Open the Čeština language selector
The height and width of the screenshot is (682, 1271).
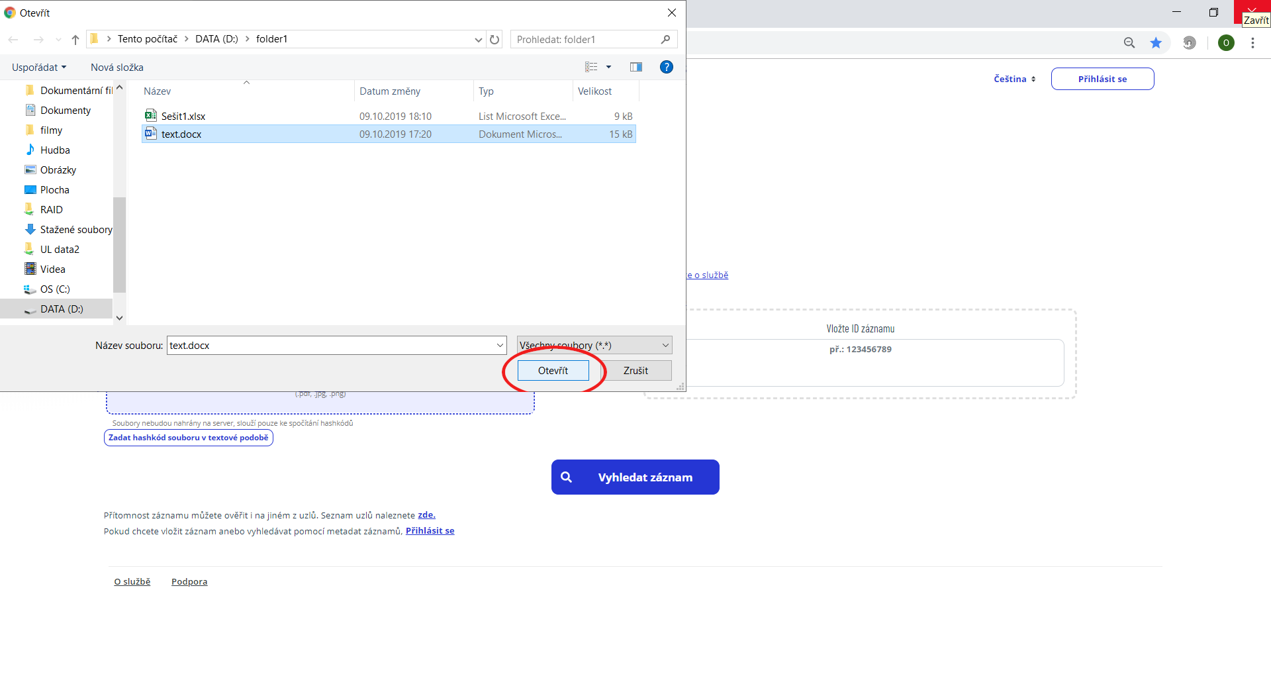pyautogui.click(x=1014, y=79)
